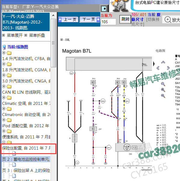Viewport: 180px width, 181px height.
Task: Click folder icon above Climatic 空调
Action: (x=9, y=98)
